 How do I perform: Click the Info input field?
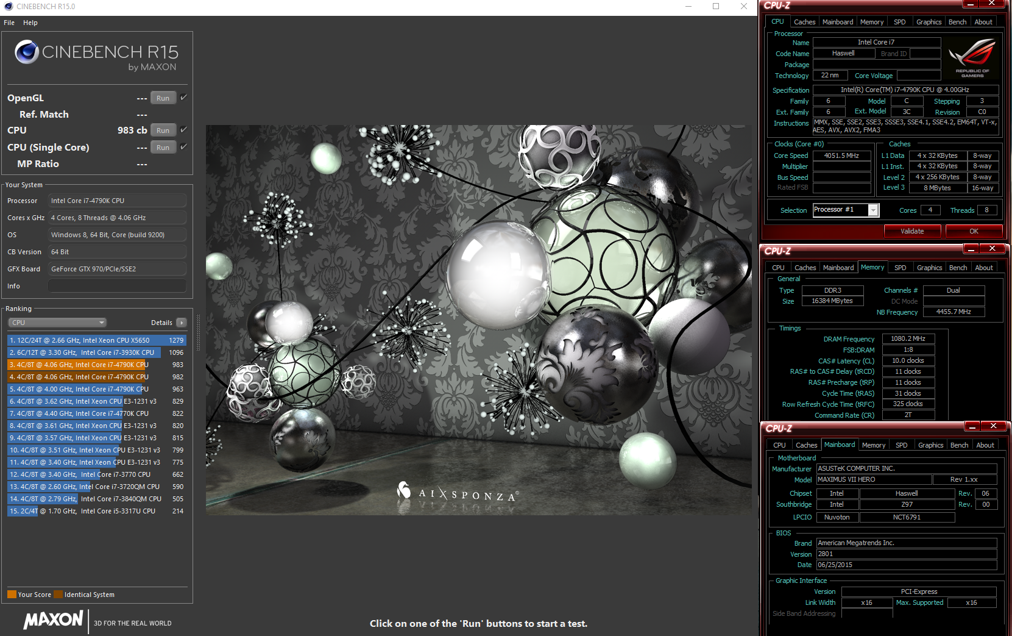118,286
